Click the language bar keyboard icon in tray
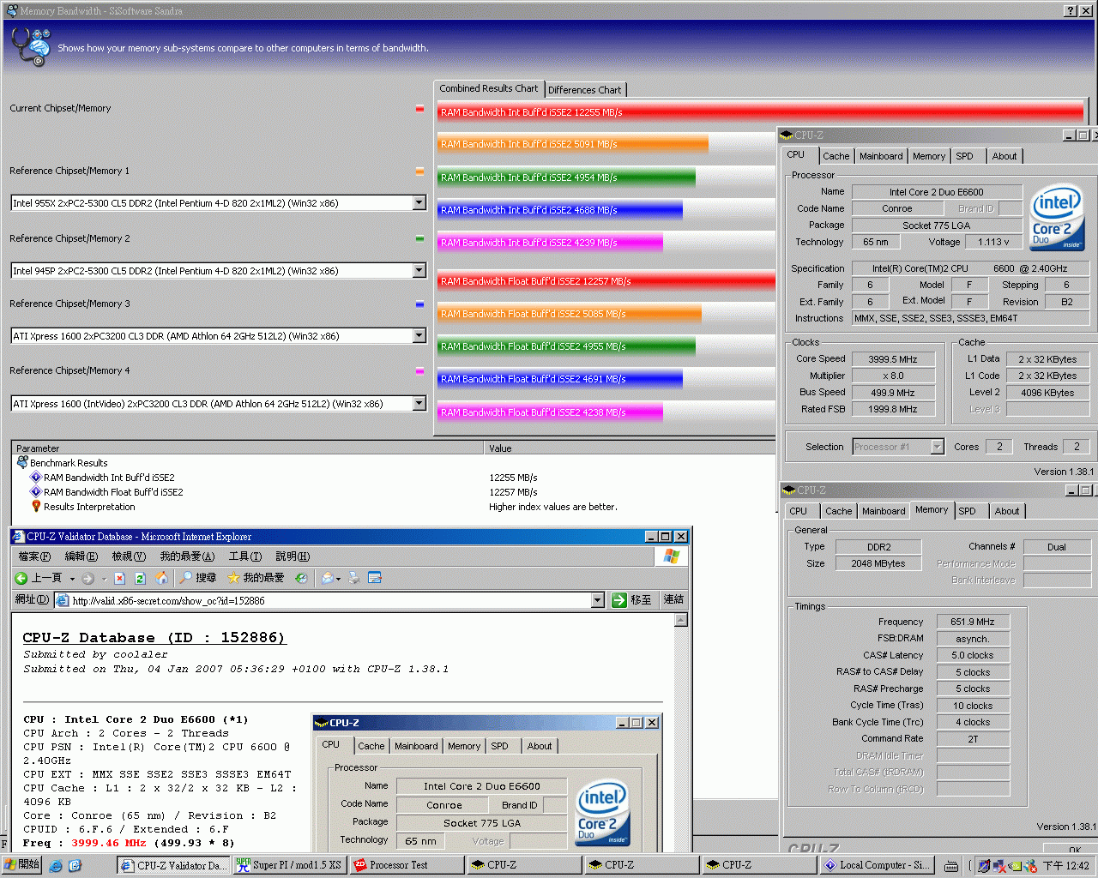1098x878 pixels. 951,866
